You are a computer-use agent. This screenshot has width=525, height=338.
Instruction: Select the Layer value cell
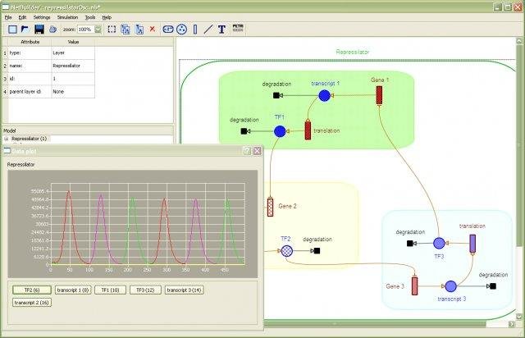[73, 53]
